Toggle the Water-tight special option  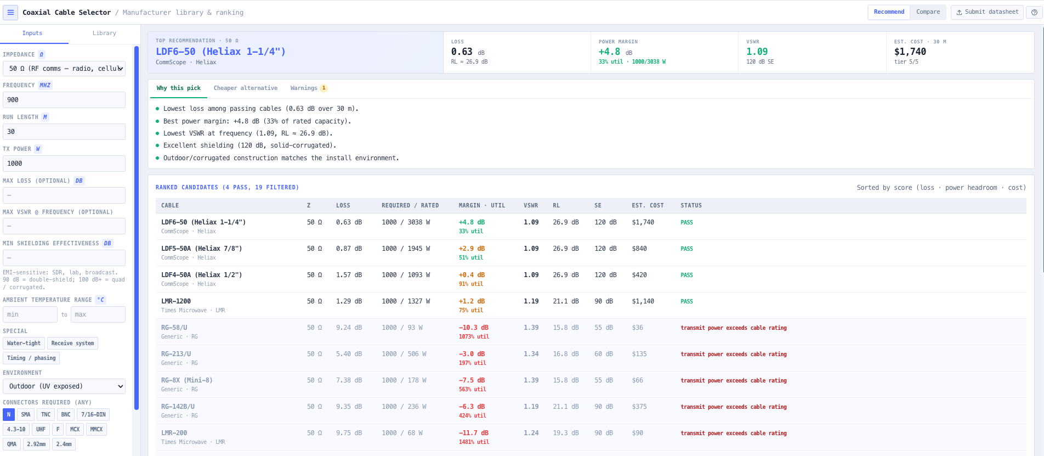coord(24,344)
